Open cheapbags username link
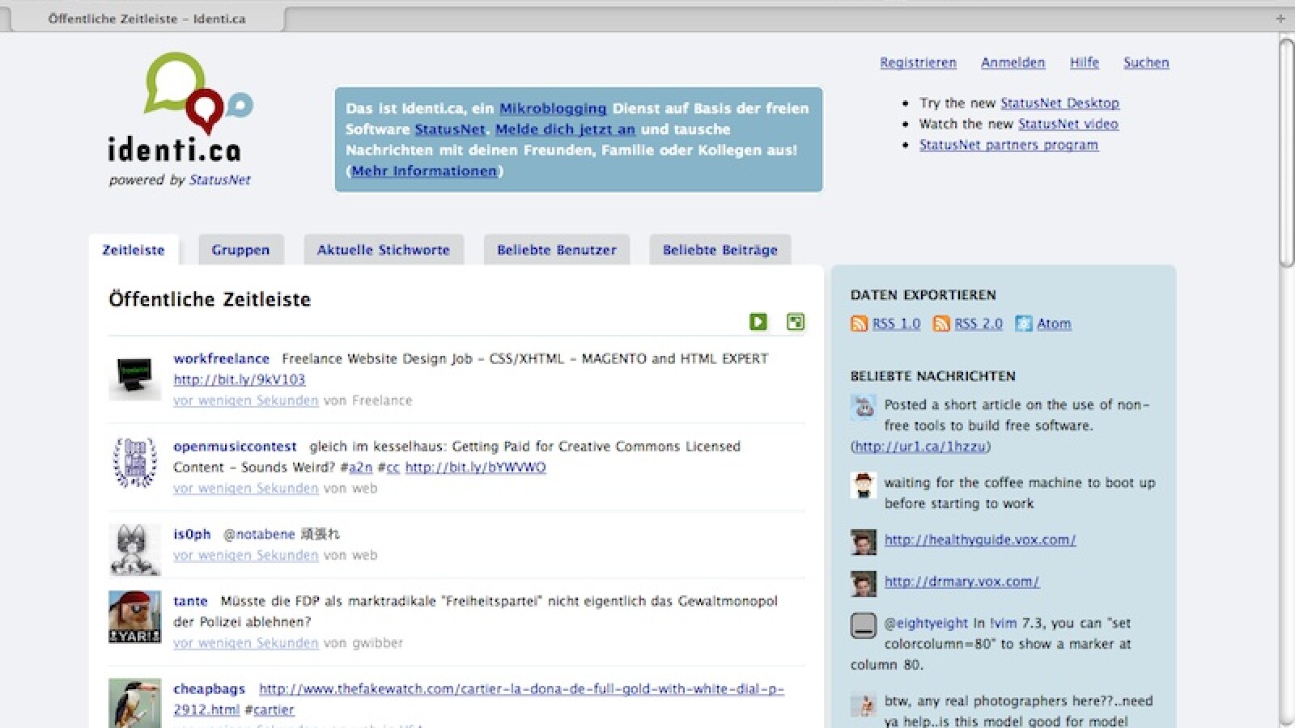Image resolution: width=1295 pixels, height=728 pixels. [x=209, y=689]
